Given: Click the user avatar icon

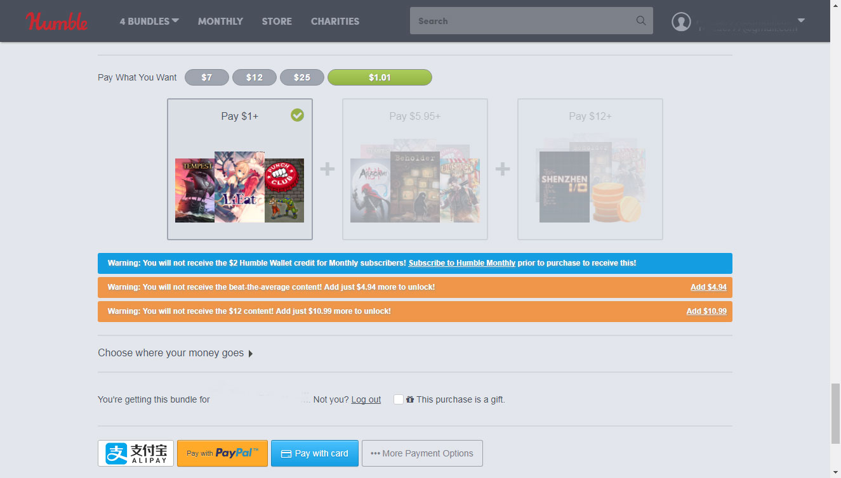Looking at the screenshot, I should 681,22.
